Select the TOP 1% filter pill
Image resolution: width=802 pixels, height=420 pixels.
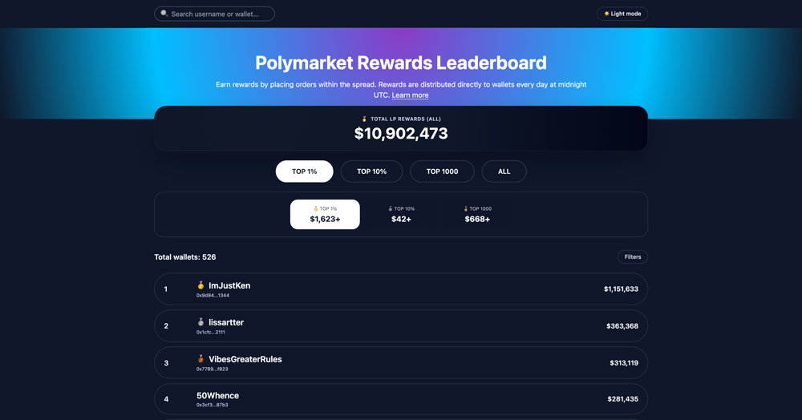(305, 172)
